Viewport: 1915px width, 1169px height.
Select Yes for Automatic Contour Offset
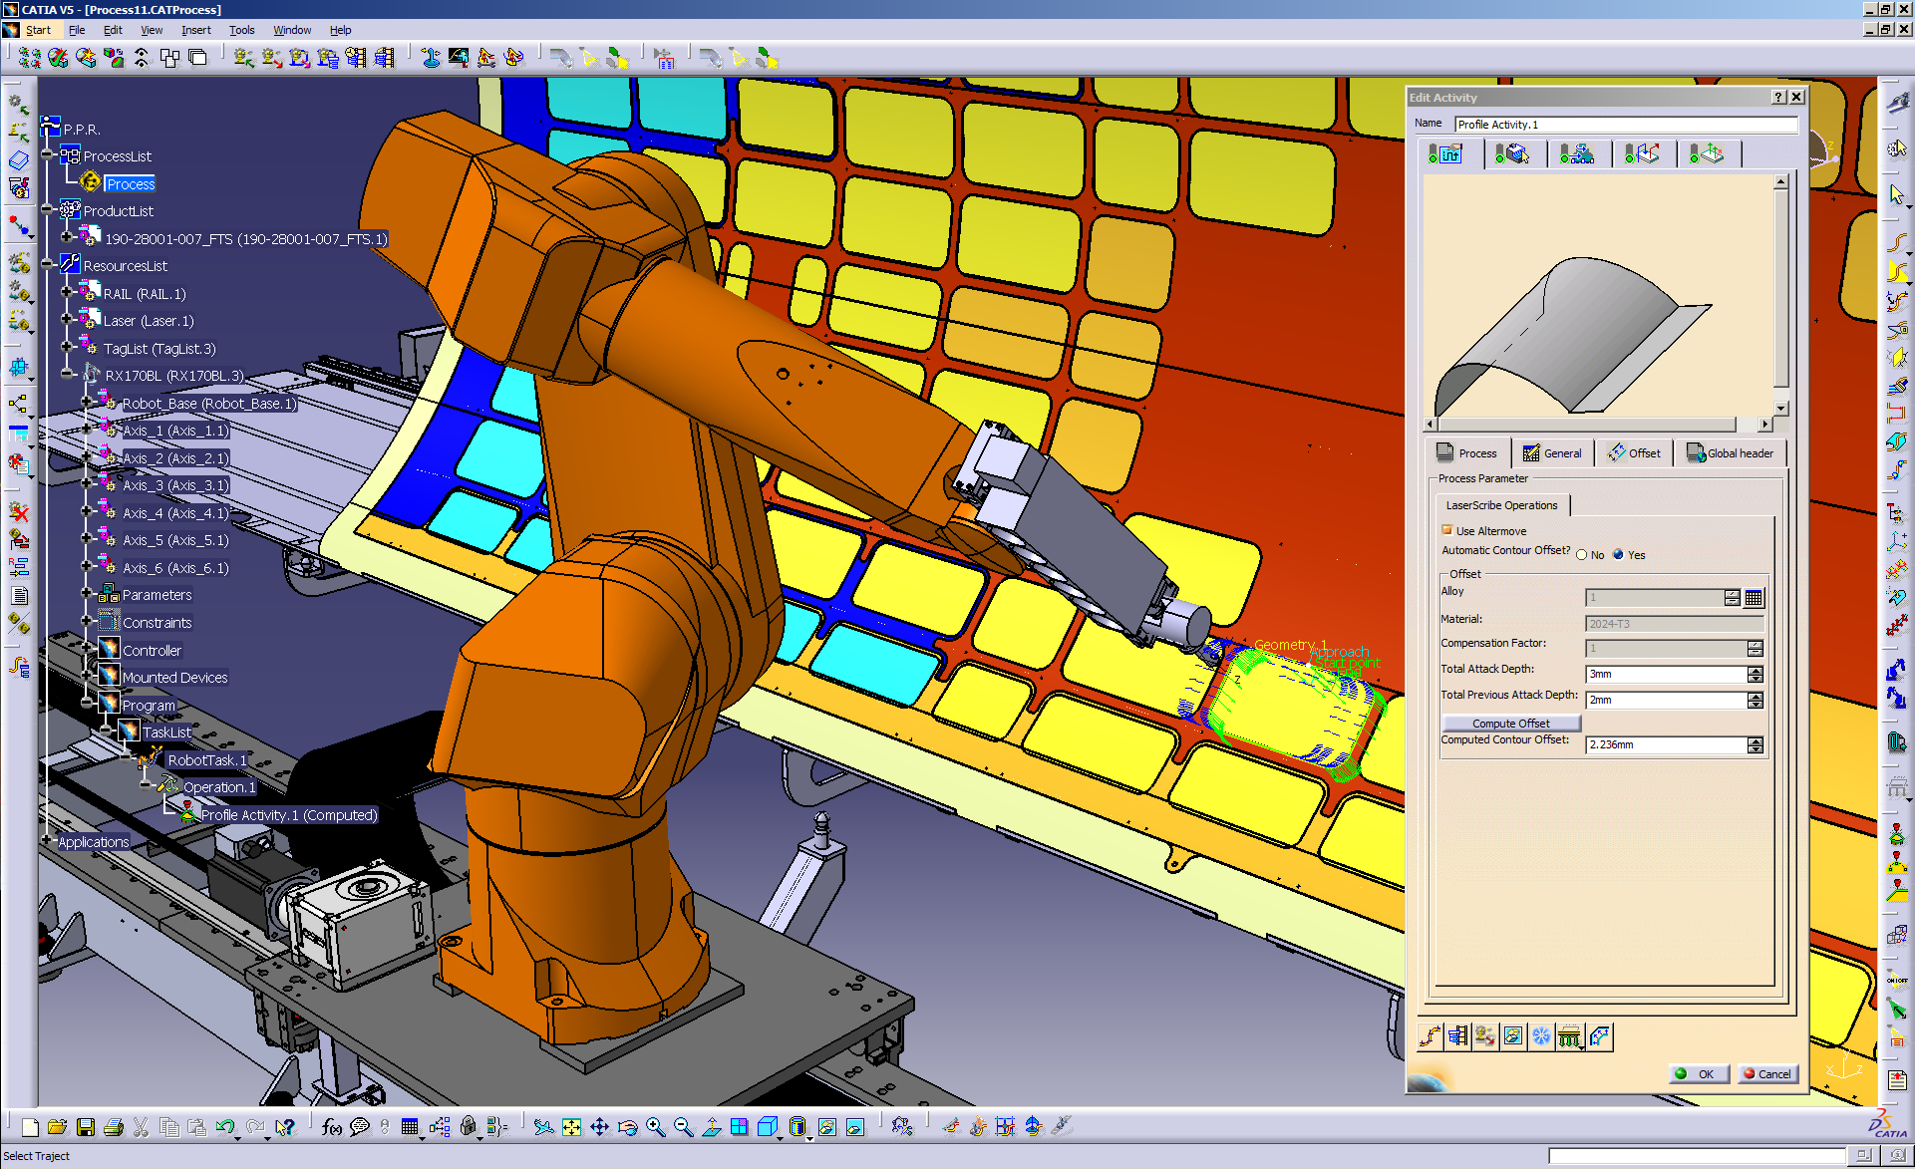[1619, 555]
